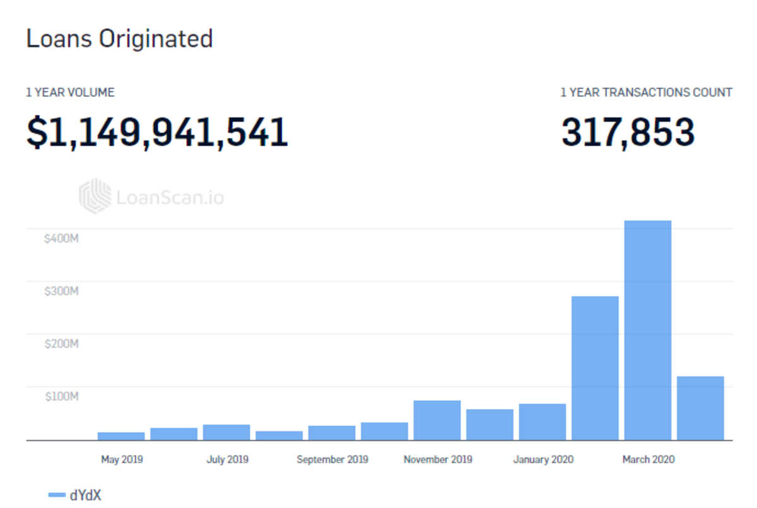
Task: Select the January 2020 bar
Action: click(x=543, y=422)
